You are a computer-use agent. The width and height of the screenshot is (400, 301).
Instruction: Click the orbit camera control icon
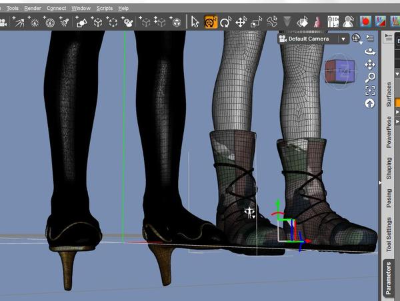pos(370,51)
